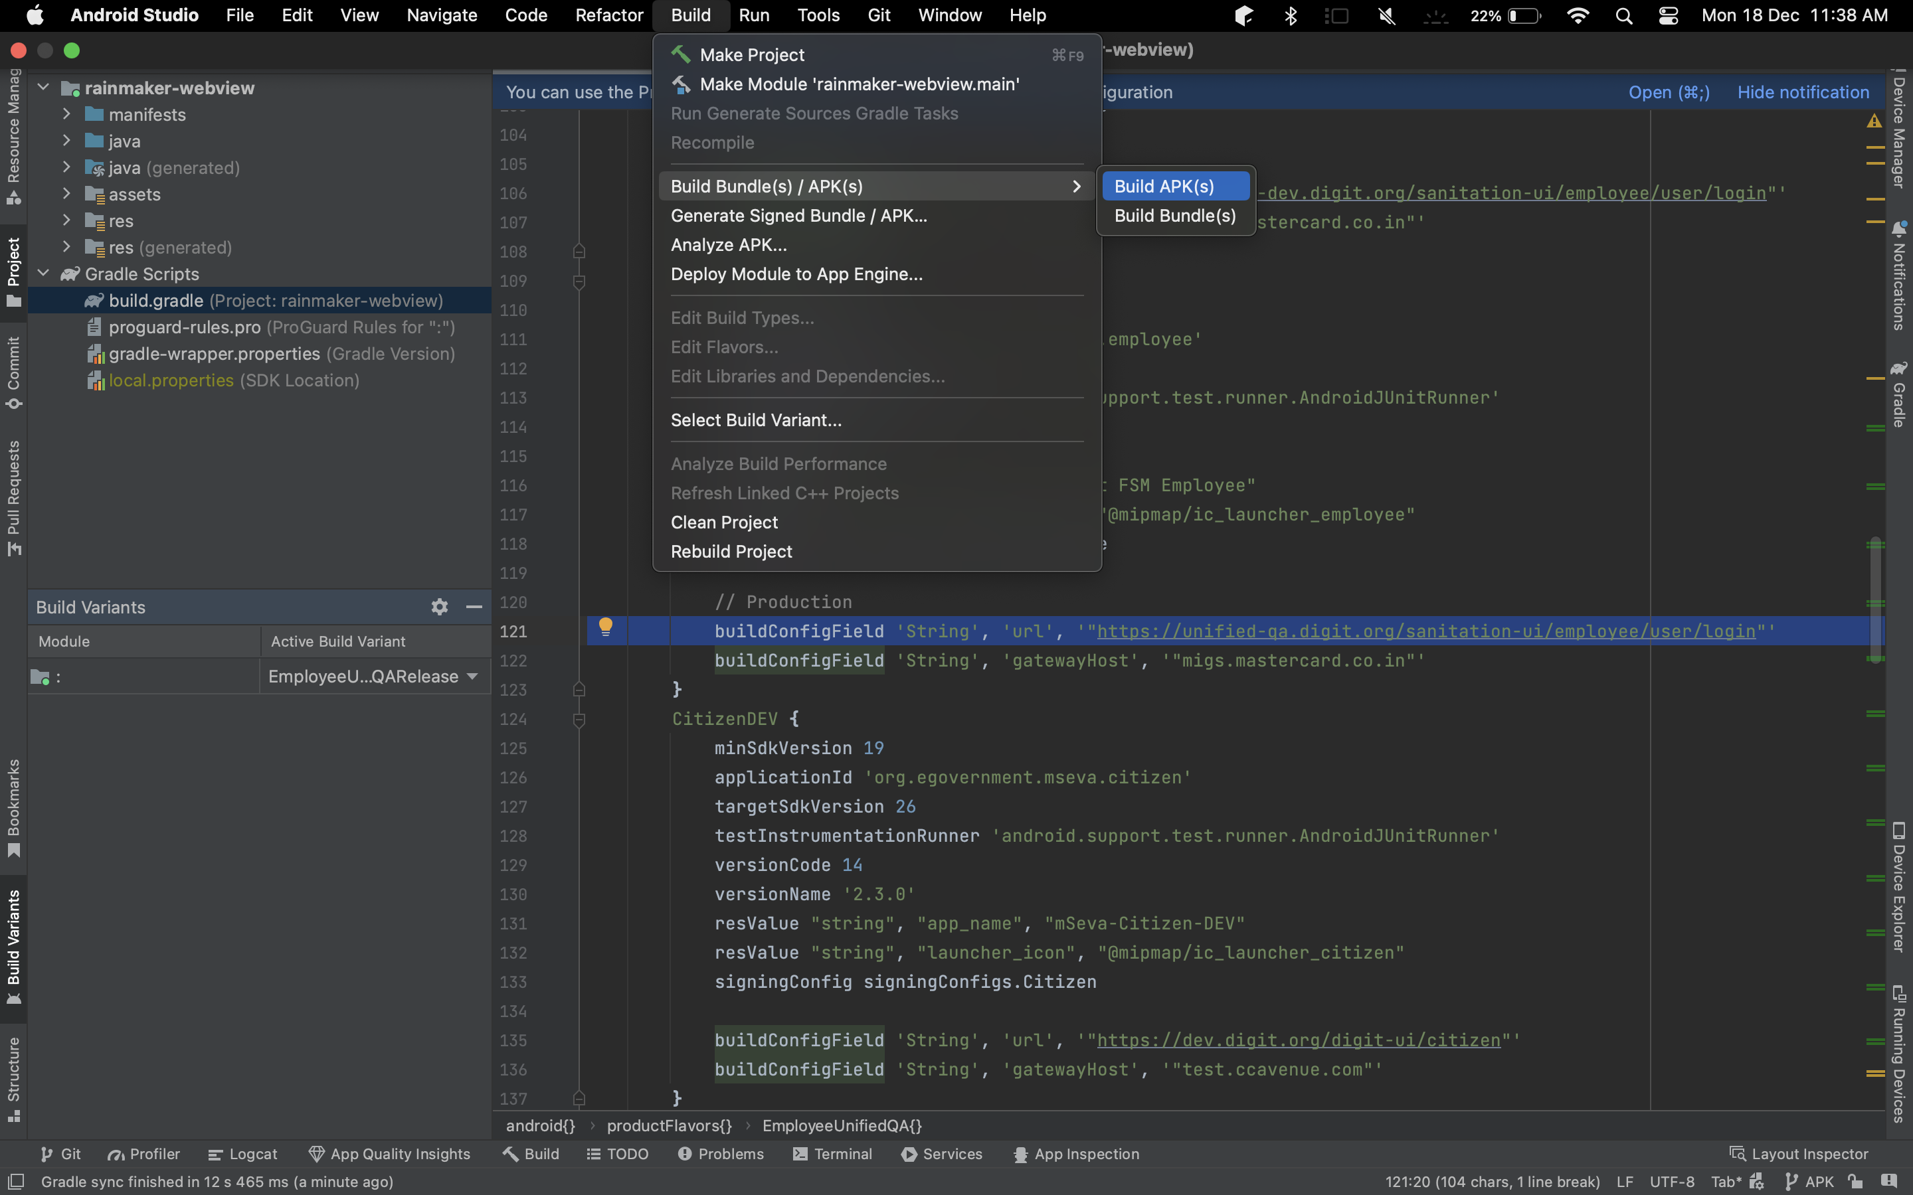The width and height of the screenshot is (1913, 1195).
Task: Click the editor warning triangle indicator
Action: pos(1874,121)
